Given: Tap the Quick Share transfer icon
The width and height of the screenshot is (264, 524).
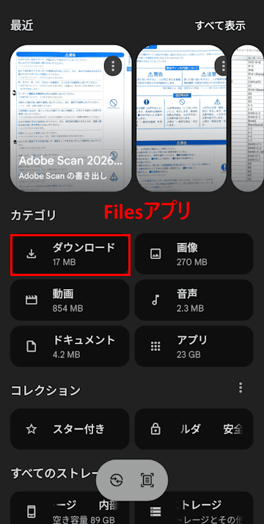Looking at the screenshot, I should click(117, 480).
